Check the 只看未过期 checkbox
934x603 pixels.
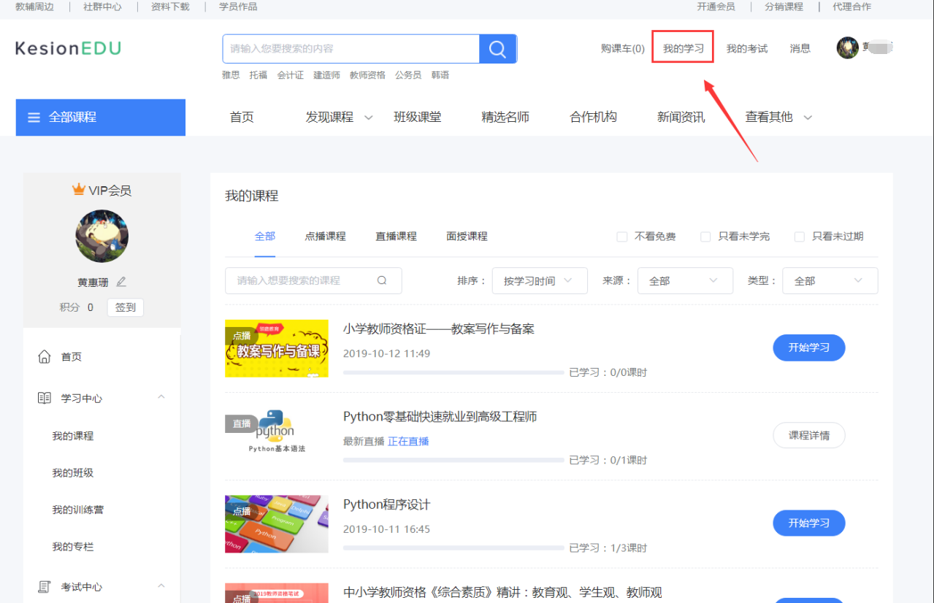(800, 237)
